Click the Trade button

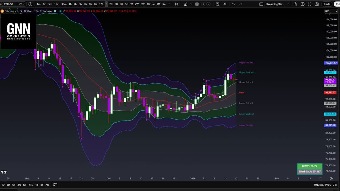327,4
